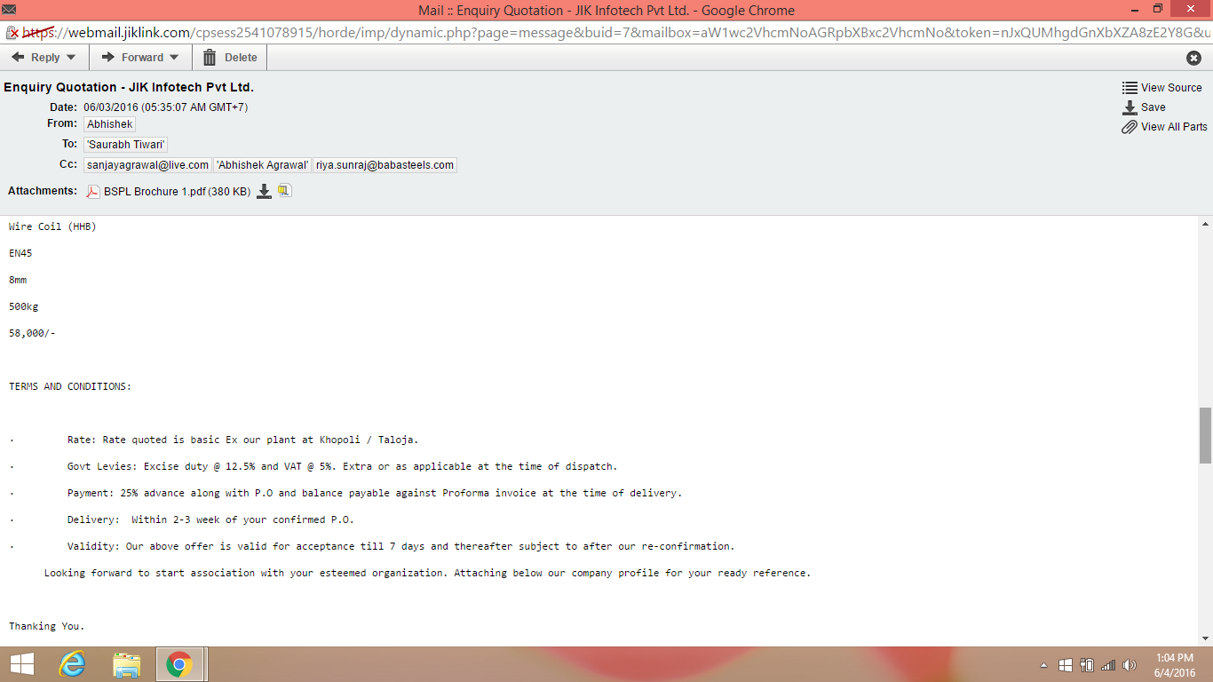This screenshot has width=1213, height=682.
Task: Click 'Abhishek Agrawal' in Cc
Action: [263, 165]
